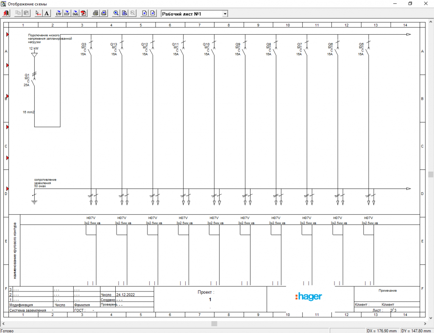Go to the next sheet
The height and width of the screenshot is (333, 434).
click(x=153, y=14)
